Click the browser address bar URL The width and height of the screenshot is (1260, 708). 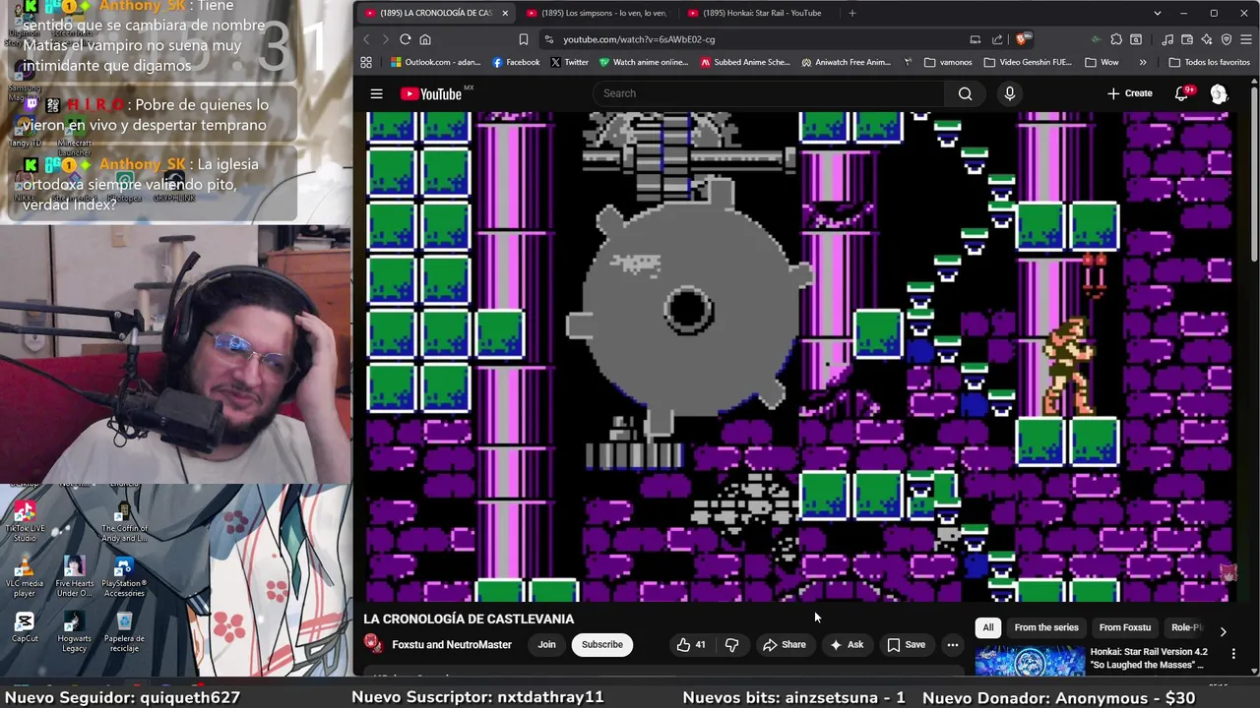tap(639, 39)
